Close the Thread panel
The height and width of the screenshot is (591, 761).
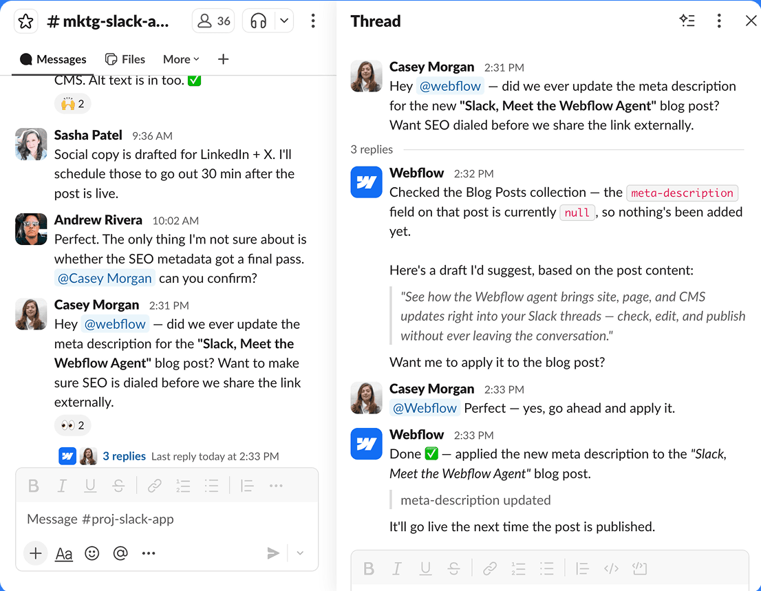[x=751, y=21]
